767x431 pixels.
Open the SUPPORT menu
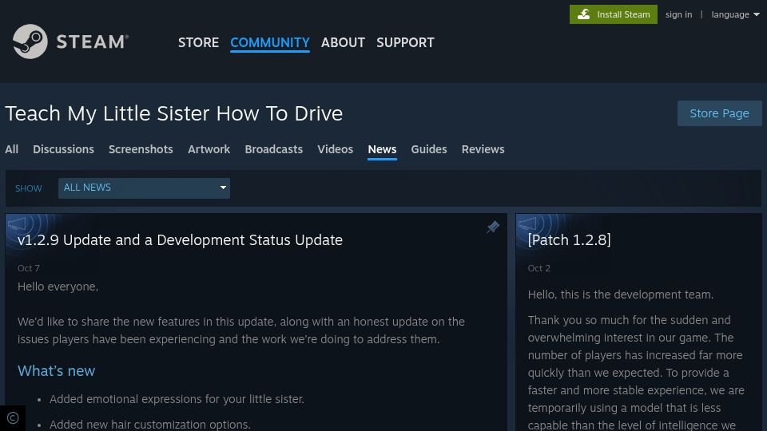(405, 42)
